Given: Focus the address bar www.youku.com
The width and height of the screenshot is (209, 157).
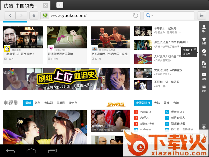Looking at the screenshot, I should pyautogui.click(x=91, y=15).
